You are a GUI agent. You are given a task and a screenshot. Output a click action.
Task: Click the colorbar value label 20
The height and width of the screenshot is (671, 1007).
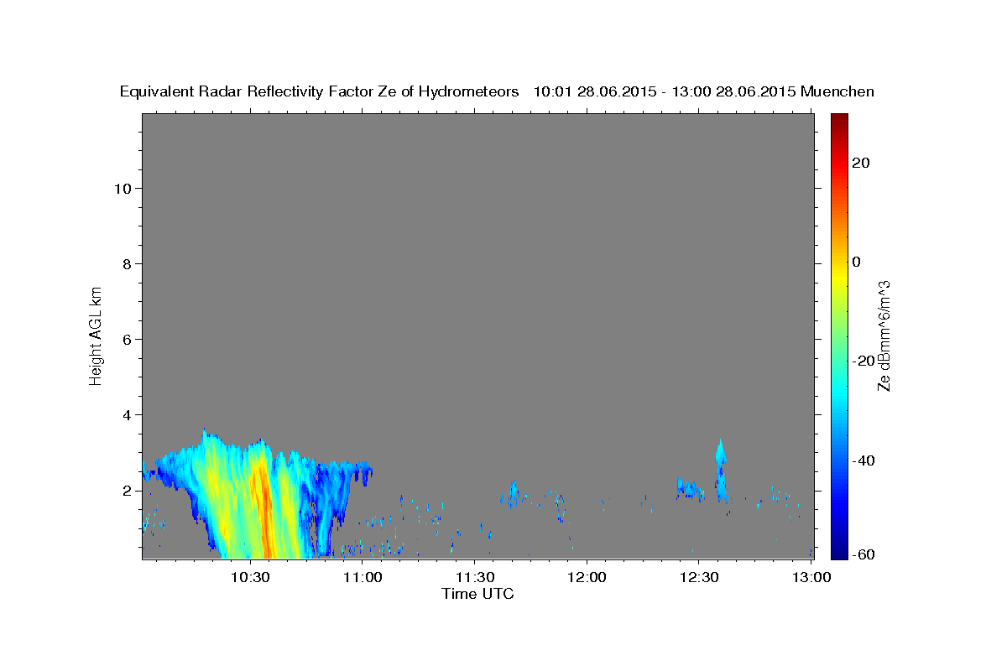click(860, 163)
